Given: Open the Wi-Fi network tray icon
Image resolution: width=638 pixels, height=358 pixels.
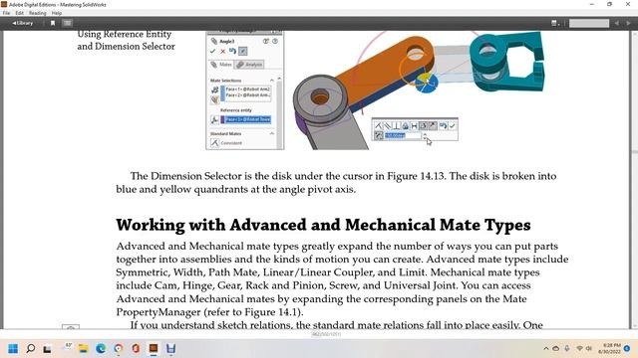Looking at the screenshot, I should [579, 349].
